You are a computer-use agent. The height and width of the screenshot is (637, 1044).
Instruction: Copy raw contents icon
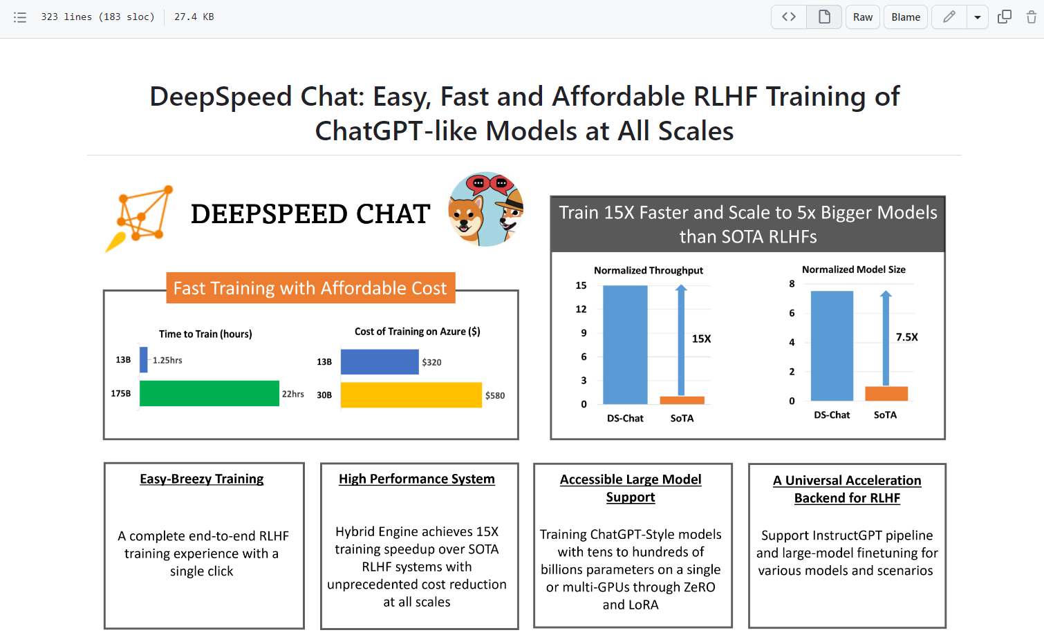[1005, 17]
